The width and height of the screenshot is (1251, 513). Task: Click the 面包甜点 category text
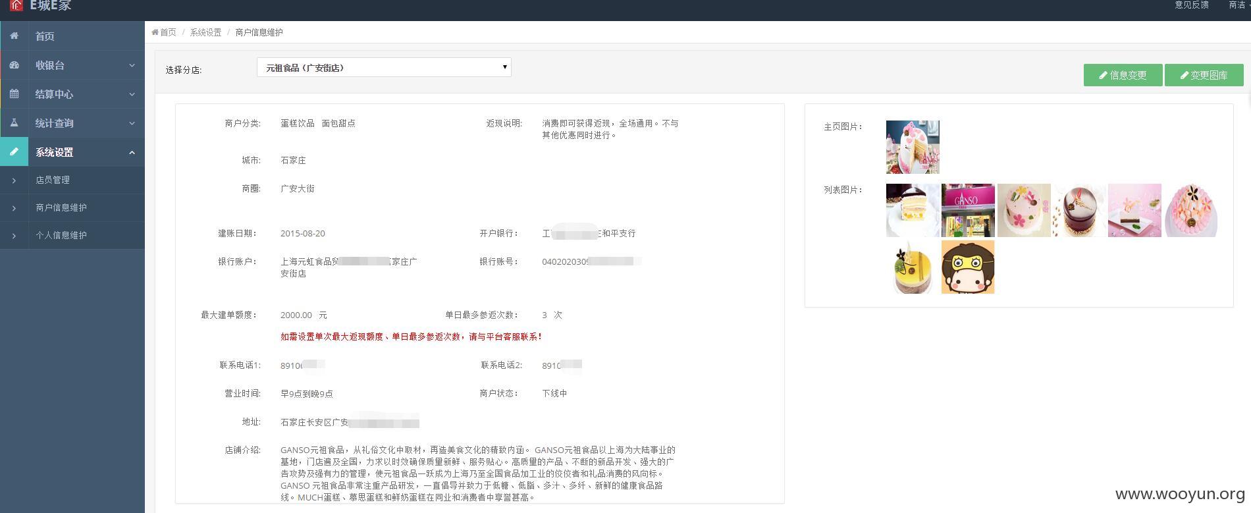(x=338, y=123)
